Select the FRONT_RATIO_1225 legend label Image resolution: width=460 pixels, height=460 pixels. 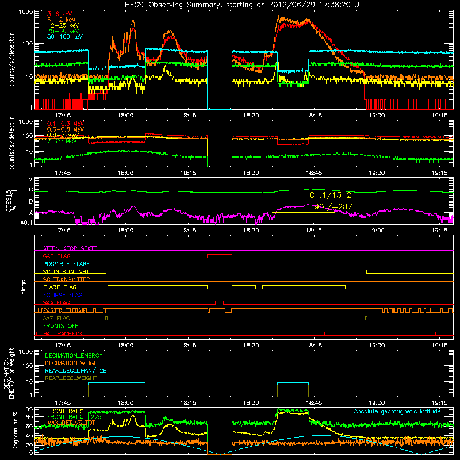click(x=74, y=417)
